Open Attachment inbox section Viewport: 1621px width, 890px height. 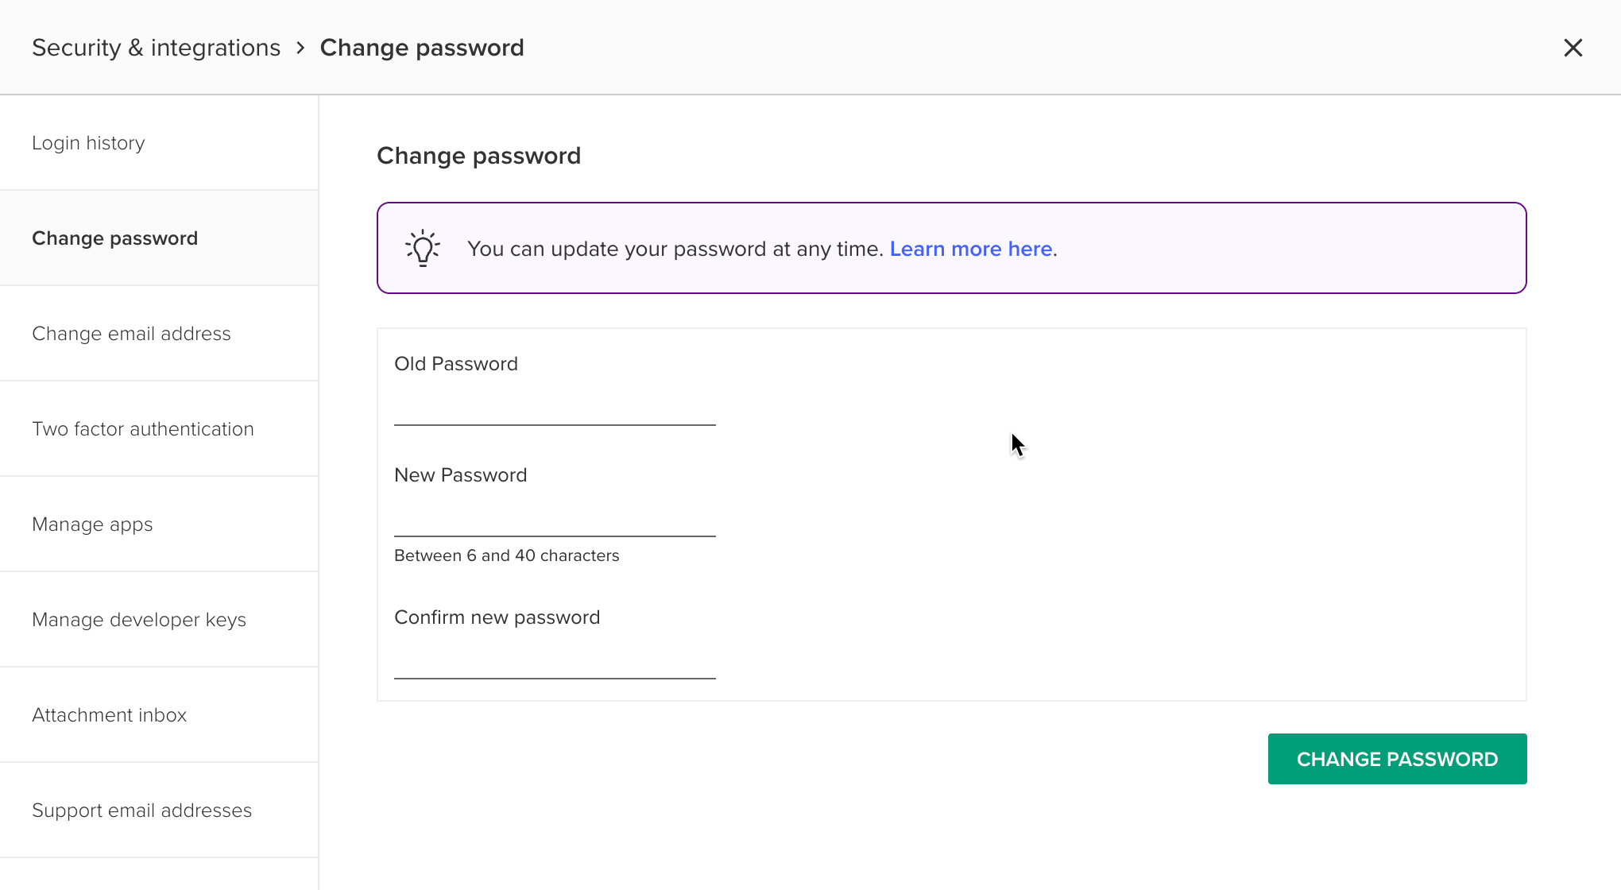tap(159, 715)
